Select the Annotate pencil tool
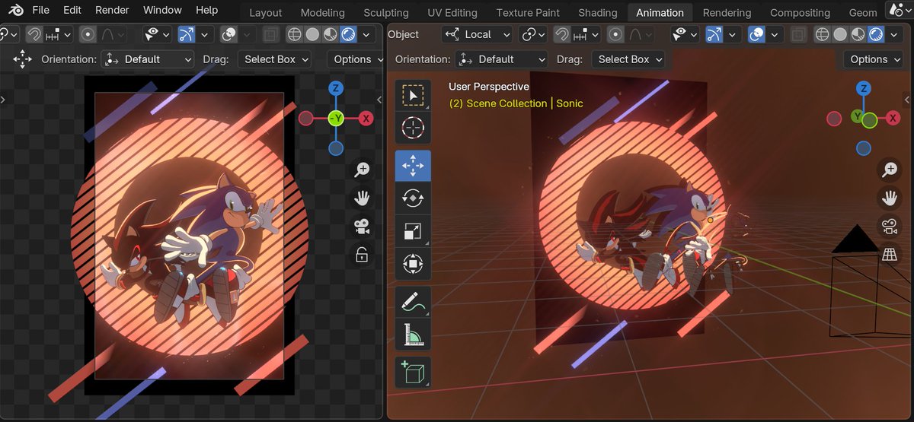 pyautogui.click(x=413, y=302)
